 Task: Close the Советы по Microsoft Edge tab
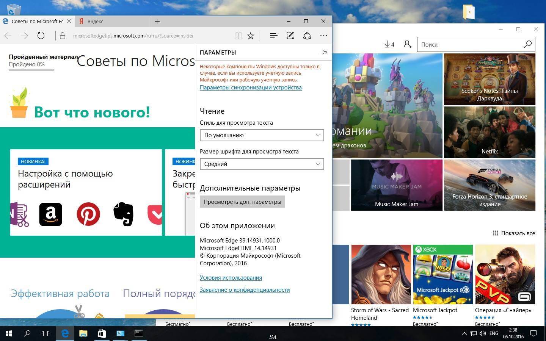tap(69, 21)
